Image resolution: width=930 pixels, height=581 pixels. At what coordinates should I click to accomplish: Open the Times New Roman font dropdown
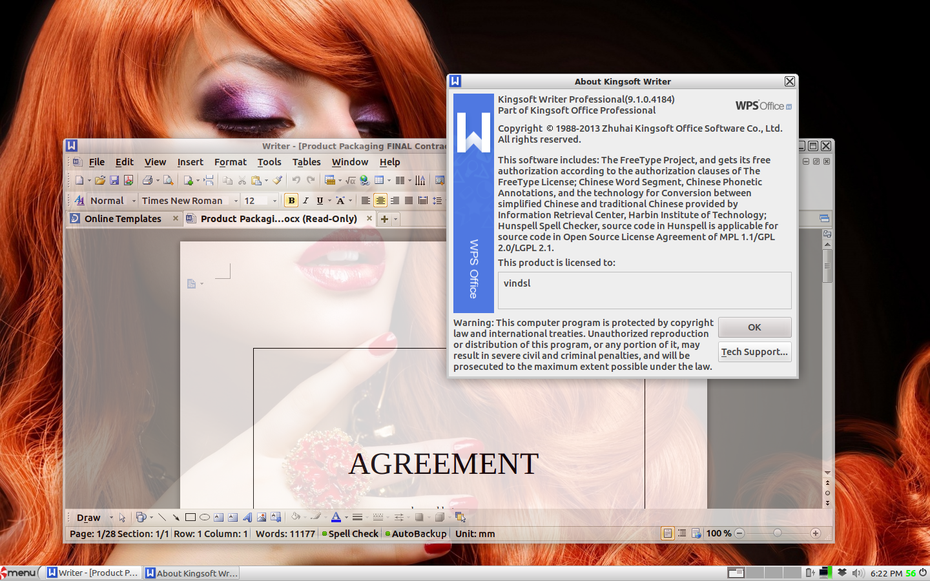(x=236, y=201)
